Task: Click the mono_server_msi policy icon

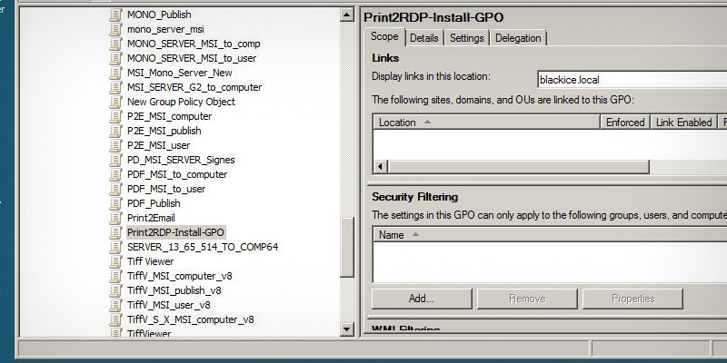Action: 115,29
